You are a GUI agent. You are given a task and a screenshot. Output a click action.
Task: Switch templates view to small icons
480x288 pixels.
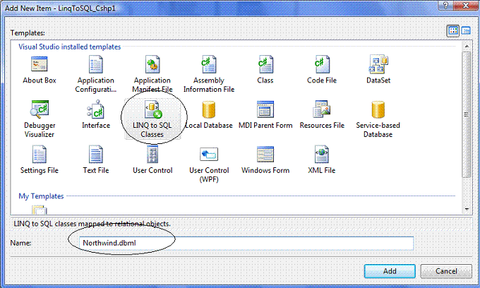pyautogui.click(x=466, y=31)
